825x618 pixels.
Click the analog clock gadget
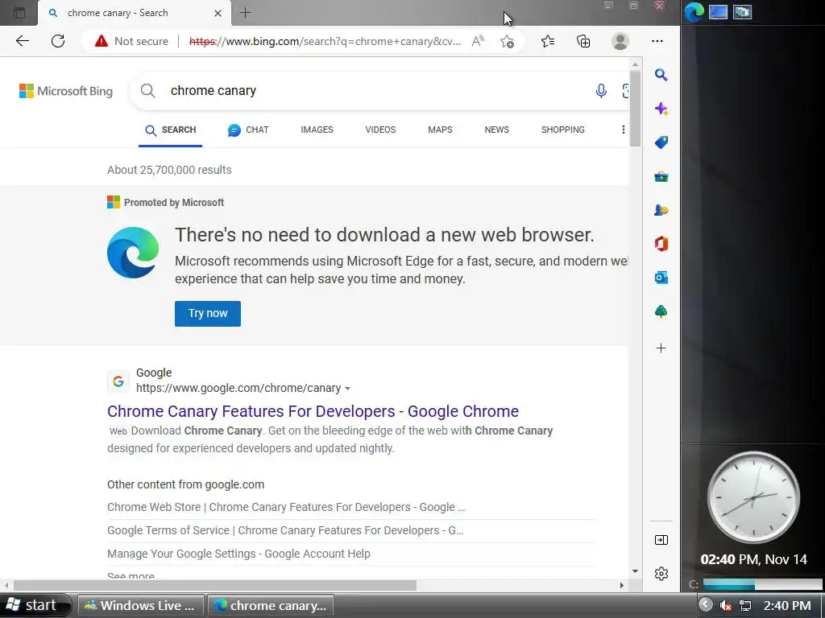[x=754, y=497]
